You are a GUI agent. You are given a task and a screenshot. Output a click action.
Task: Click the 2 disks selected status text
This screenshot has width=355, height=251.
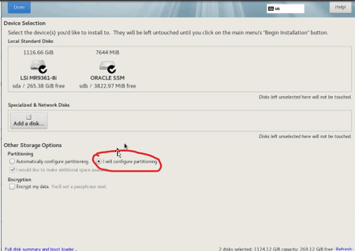(276, 249)
